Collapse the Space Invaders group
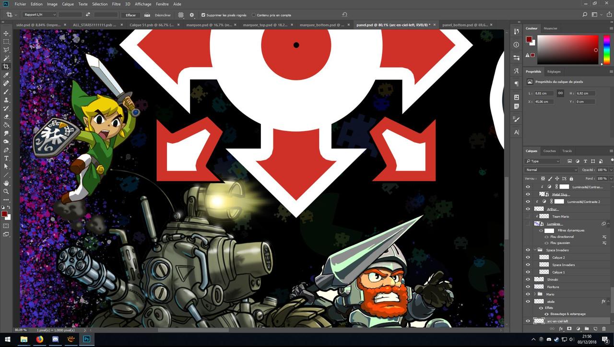The image size is (614, 347). (535, 250)
